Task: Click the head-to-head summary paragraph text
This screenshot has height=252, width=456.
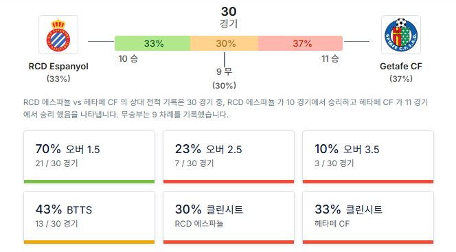Action: 226,108
